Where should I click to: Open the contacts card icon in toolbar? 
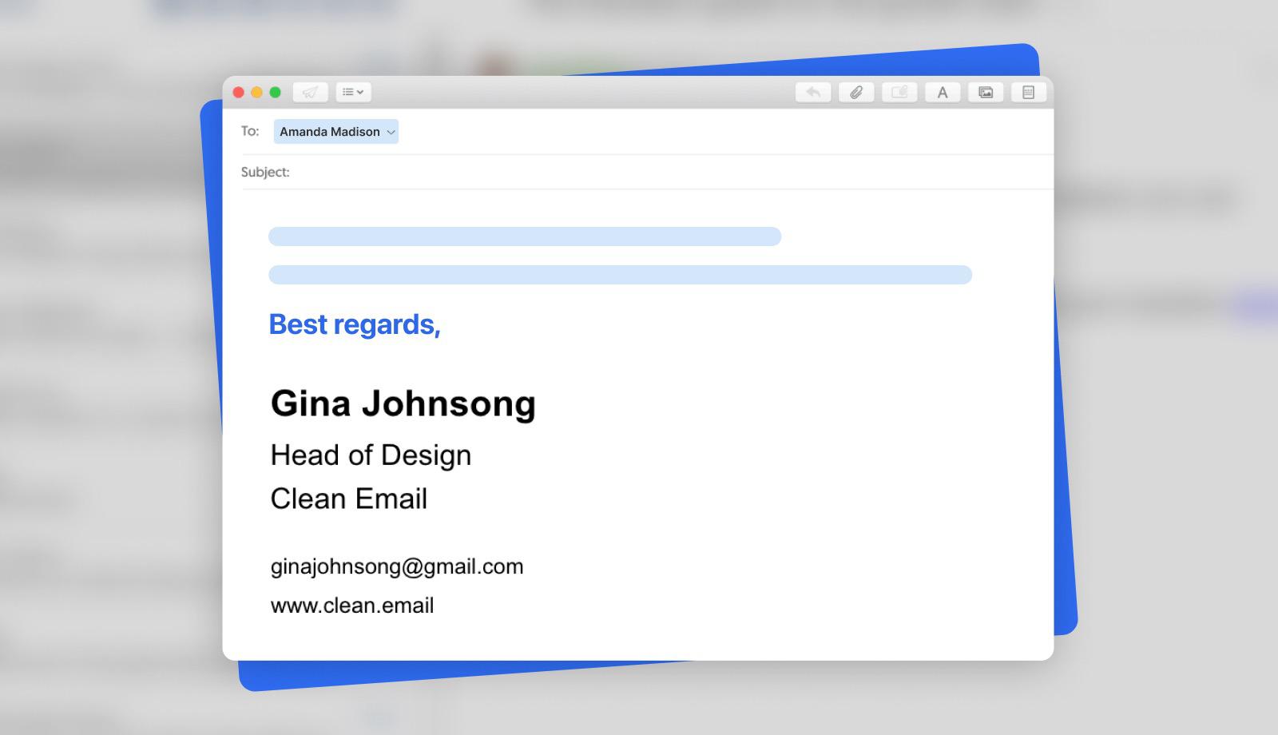(x=899, y=92)
